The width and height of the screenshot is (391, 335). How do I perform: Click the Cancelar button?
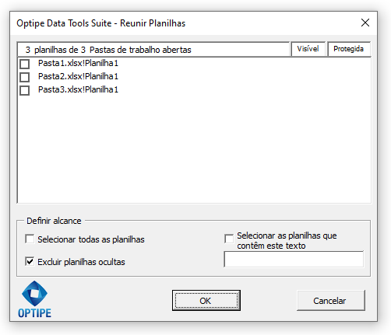click(331, 301)
